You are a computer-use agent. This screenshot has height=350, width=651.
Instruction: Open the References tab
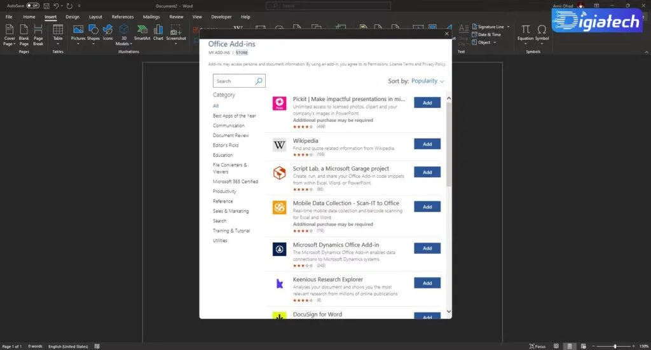tap(123, 17)
